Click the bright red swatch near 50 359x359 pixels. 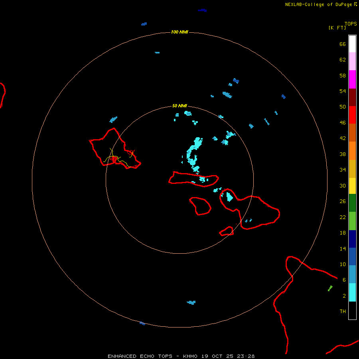tap(352, 115)
